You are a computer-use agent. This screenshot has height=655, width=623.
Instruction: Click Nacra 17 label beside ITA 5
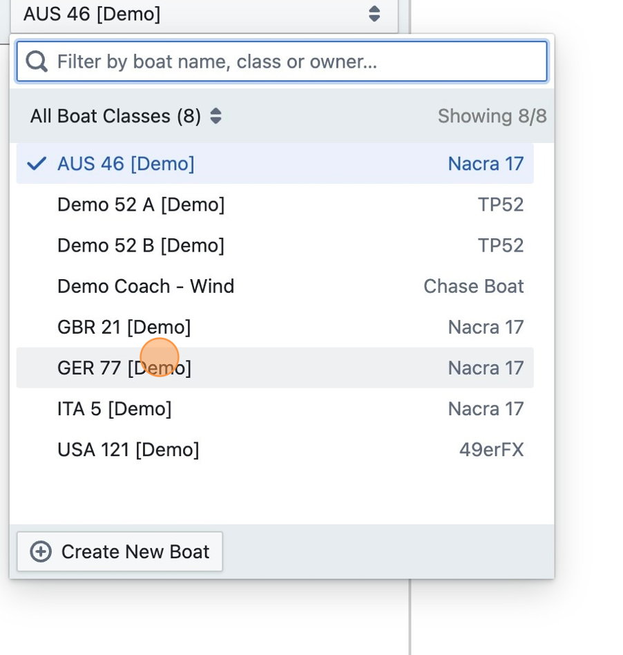(486, 408)
